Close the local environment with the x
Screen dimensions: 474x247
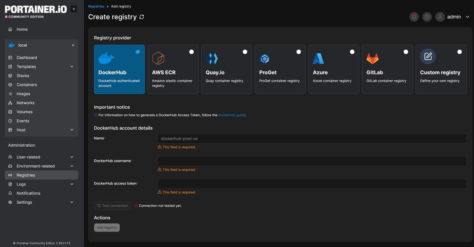coord(73,45)
